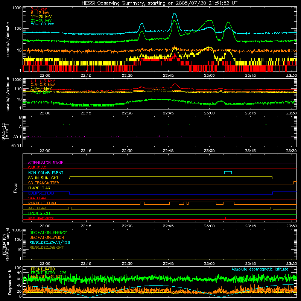Click the Absolute geomagnetic latitude label
Screen dimensions: 301x301
point(260,269)
